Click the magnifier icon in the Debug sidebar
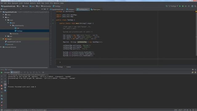This screenshot has width=197, height=111. 2,99
